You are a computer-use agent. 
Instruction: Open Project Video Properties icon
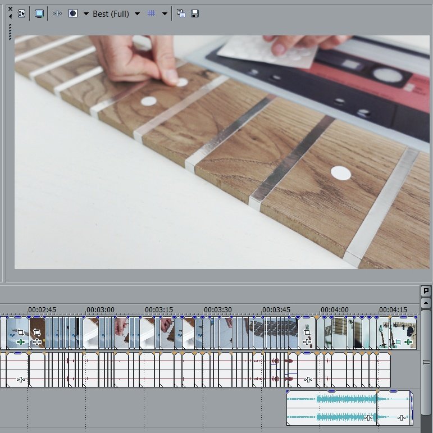click(21, 13)
